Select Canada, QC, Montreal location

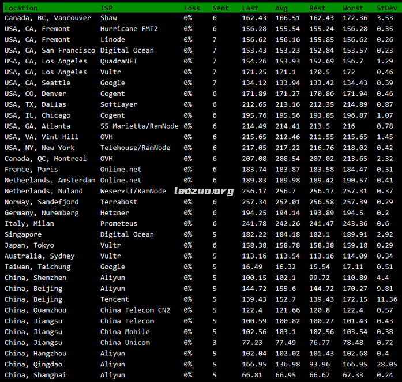[46, 159]
